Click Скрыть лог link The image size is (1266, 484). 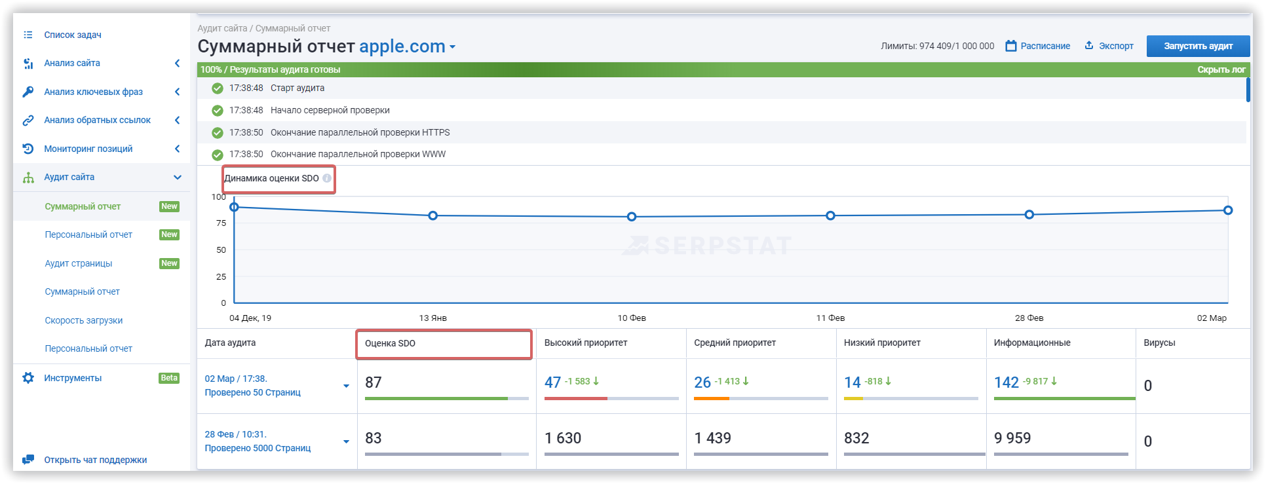[x=1221, y=69]
